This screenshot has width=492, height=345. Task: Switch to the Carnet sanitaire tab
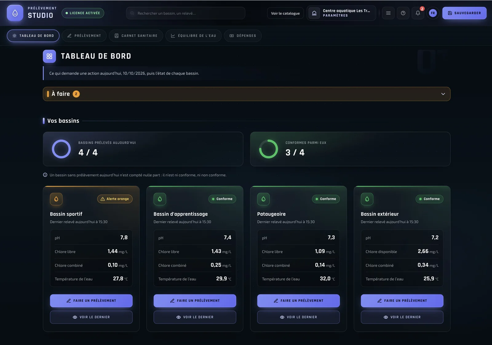(x=136, y=36)
